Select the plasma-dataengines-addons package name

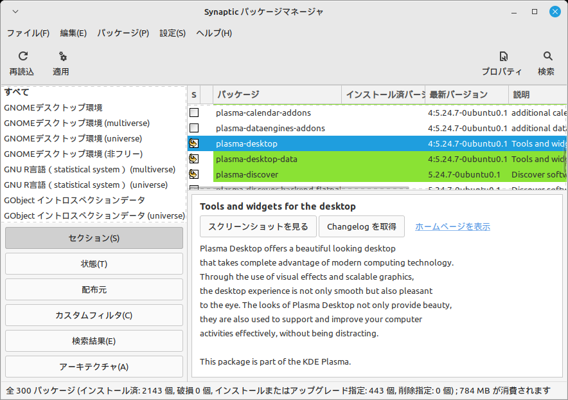[271, 128]
